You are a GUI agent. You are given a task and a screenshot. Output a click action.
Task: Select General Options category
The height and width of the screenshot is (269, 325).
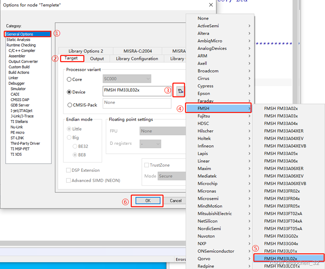28,34
